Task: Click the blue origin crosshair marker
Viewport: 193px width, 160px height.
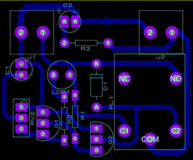Action: 107,22
